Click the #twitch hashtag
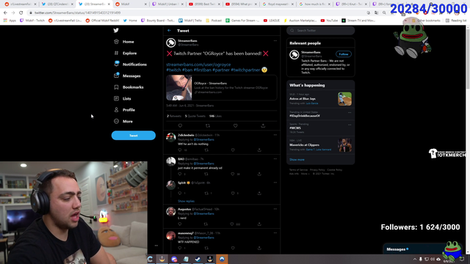The height and width of the screenshot is (264, 470). [x=173, y=70]
